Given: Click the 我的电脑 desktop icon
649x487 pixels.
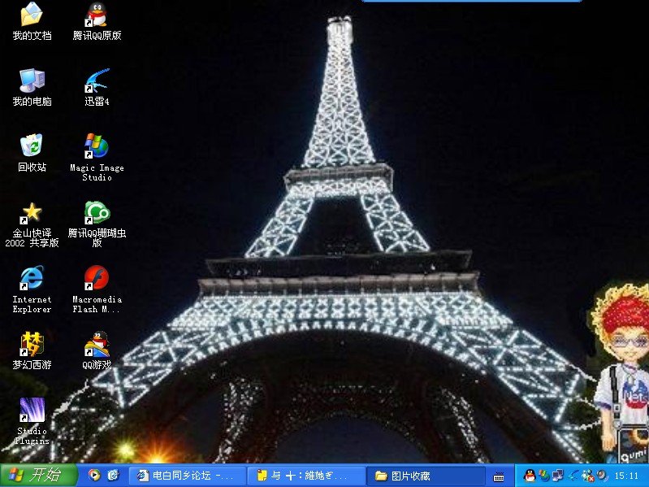Looking at the screenshot, I should [32, 80].
